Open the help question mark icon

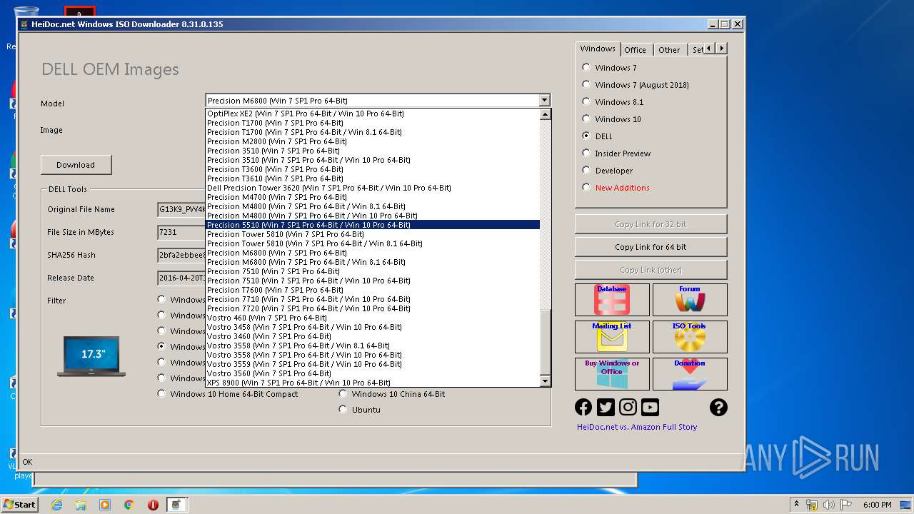pyautogui.click(x=718, y=407)
